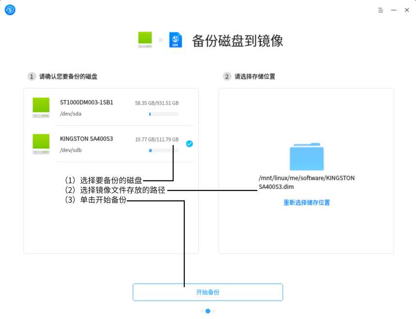This screenshot has height=319, width=416.
Task: Click the folder icon in the storage panel
Action: tap(306, 155)
